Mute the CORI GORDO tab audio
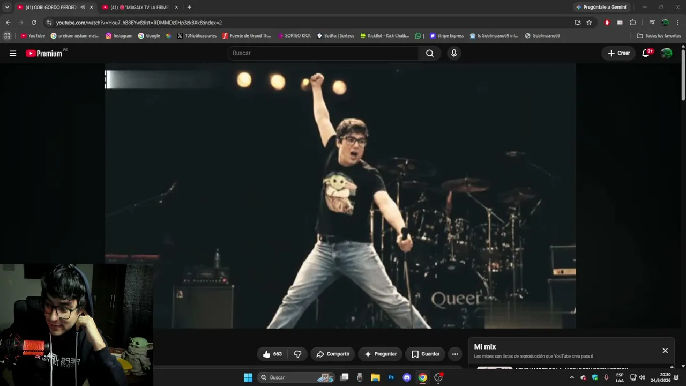 point(83,7)
